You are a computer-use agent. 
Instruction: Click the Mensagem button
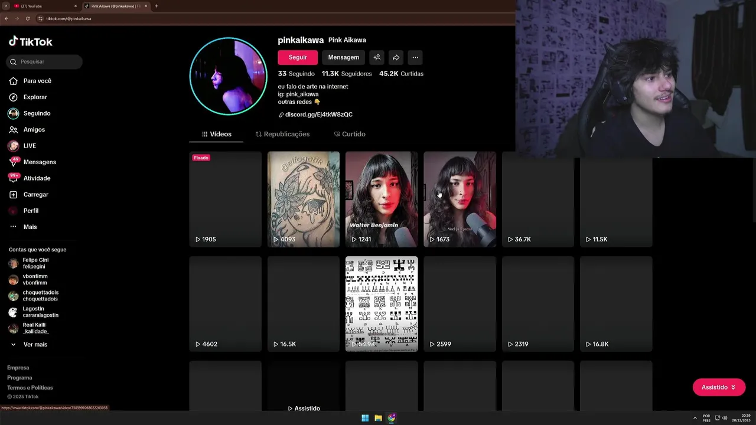coord(344,57)
